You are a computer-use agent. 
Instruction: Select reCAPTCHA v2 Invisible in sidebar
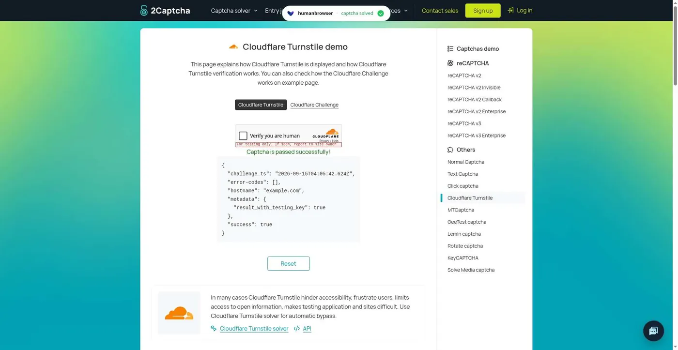[x=474, y=88]
